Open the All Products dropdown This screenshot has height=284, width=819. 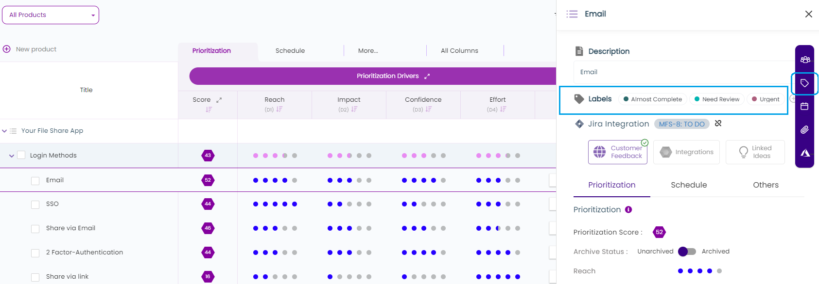(x=51, y=15)
